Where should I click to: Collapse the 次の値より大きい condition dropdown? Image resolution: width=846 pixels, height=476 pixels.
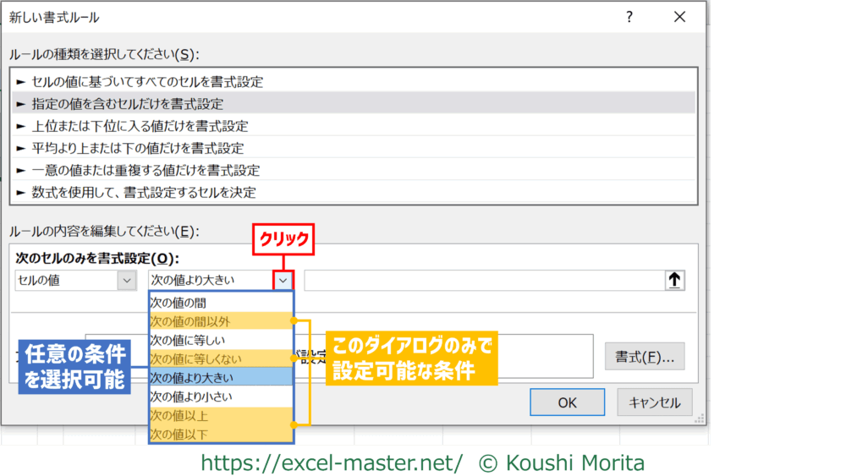283,281
